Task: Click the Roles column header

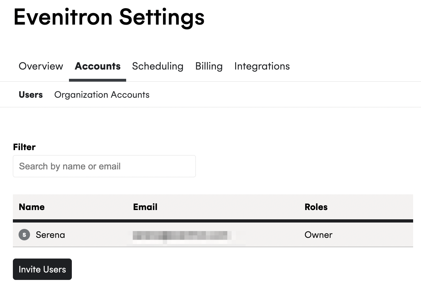Action: tap(316, 207)
